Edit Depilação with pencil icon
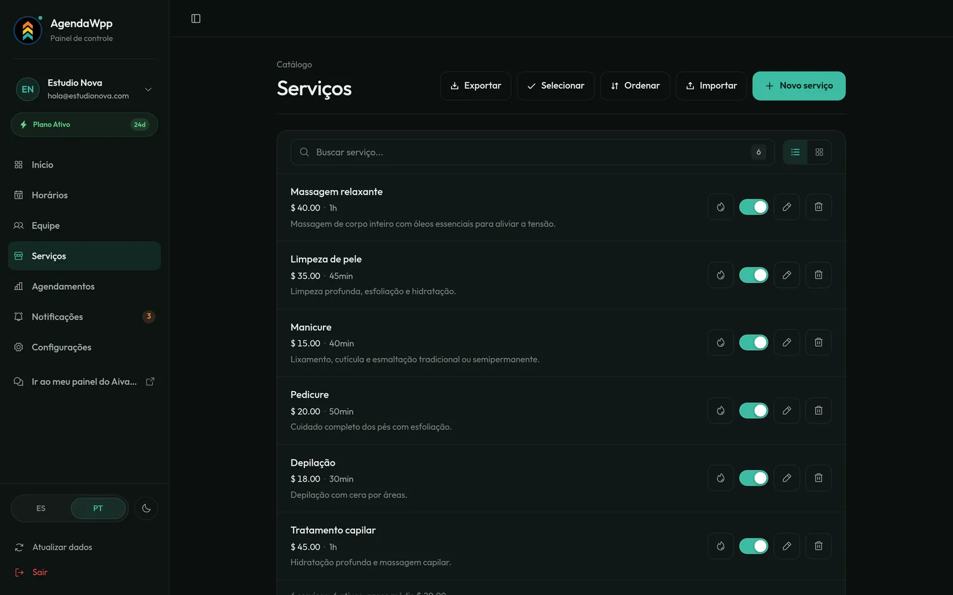 point(787,478)
